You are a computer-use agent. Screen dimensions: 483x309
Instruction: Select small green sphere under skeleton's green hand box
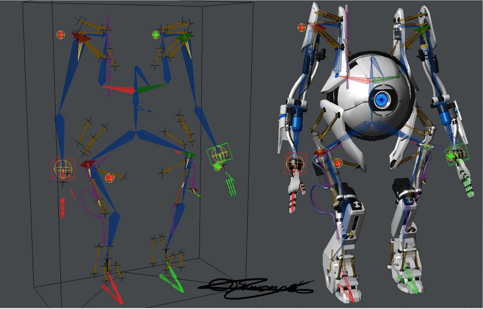click(x=217, y=166)
